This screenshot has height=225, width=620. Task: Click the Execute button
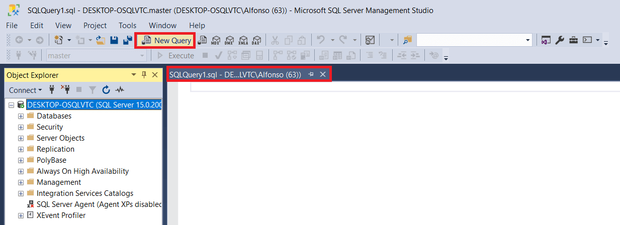tap(175, 56)
